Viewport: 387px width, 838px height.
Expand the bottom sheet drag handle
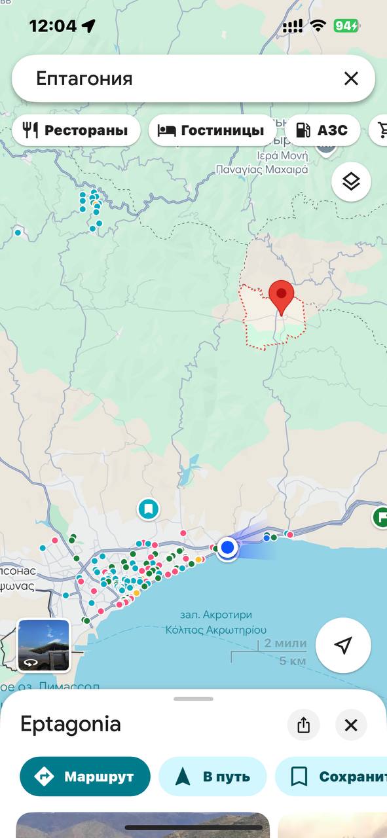(x=193, y=699)
